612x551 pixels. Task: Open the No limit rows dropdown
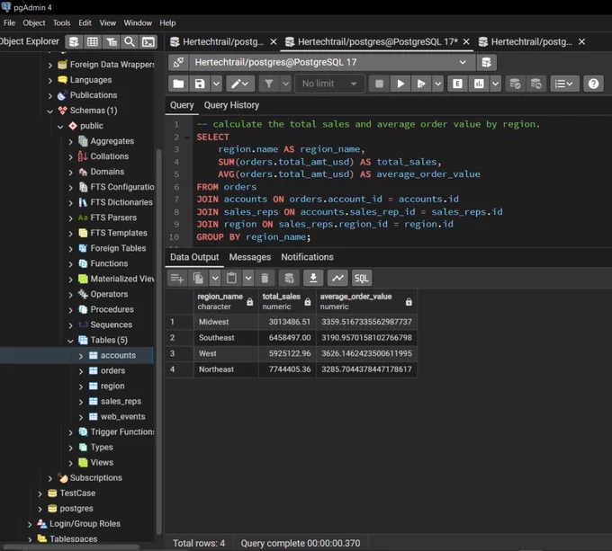pyautogui.click(x=329, y=84)
